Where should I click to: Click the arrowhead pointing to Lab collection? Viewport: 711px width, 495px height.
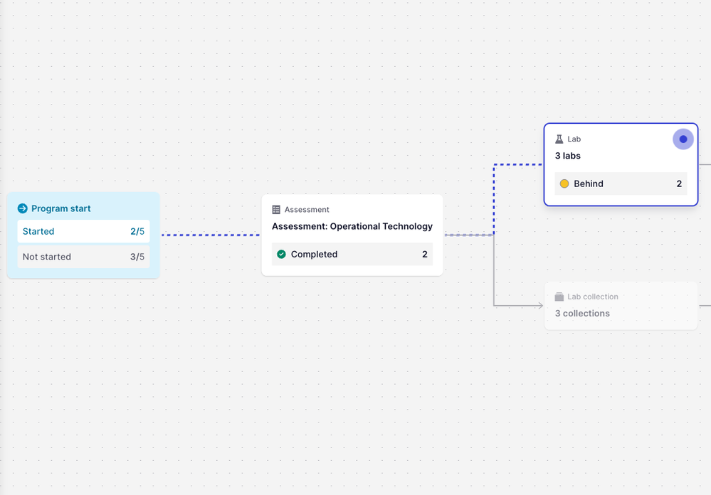click(x=539, y=306)
